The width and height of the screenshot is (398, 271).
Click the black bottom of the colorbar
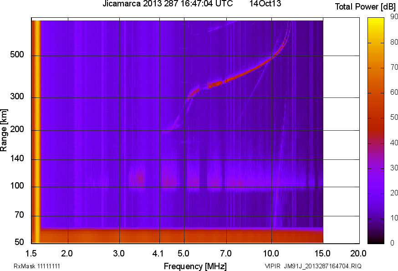click(376, 241)
